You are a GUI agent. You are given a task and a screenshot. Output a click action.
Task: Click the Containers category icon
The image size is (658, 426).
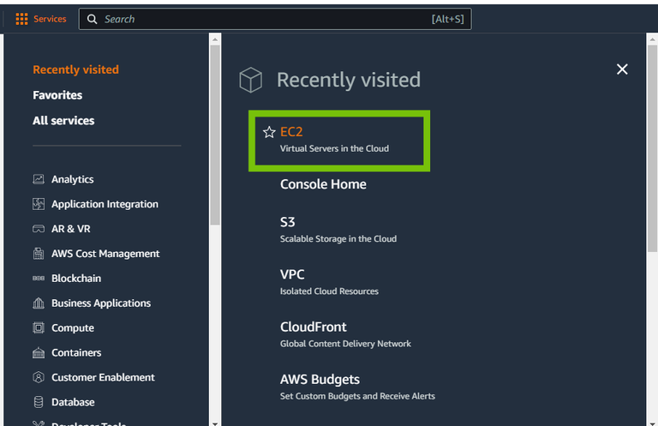pyautogui.click(x=39, y=353)
